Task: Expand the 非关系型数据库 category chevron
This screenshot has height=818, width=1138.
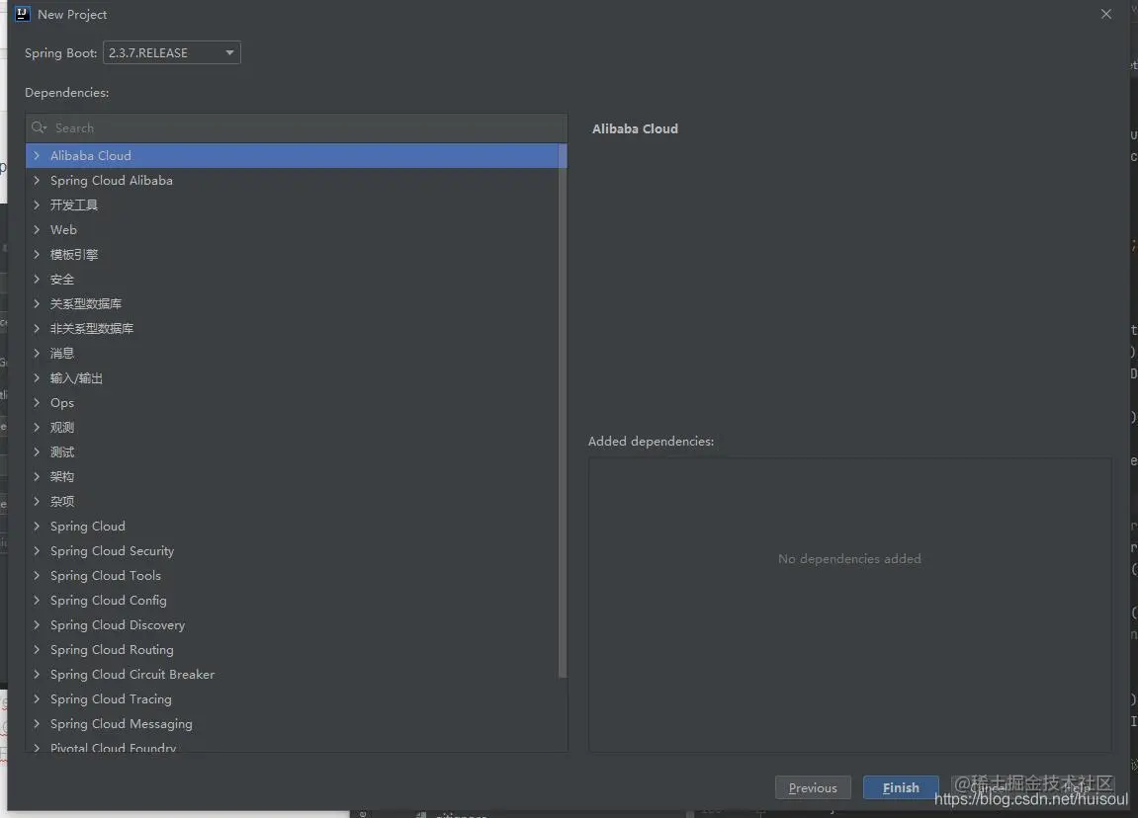Action: pyautogui.click(x=37, y=328)
